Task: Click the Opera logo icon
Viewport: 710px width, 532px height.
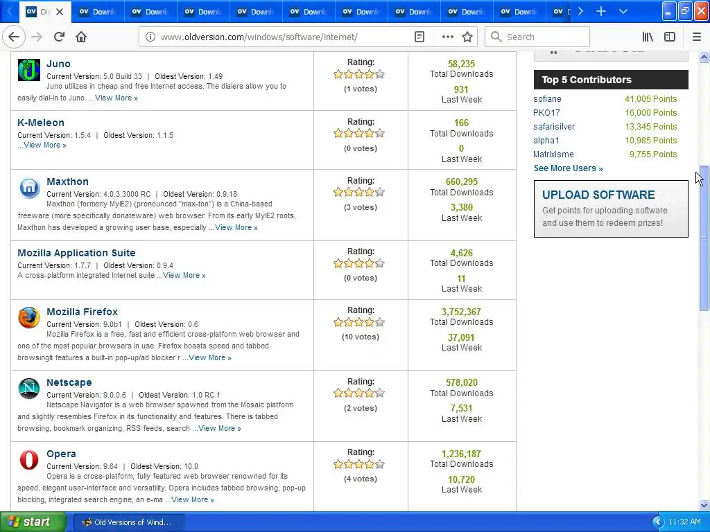Action: pos(29,460)
